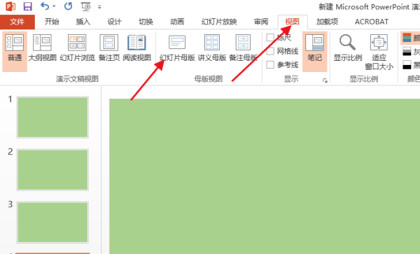Switch to Reading View (阅读视图)

coord(137,48)
